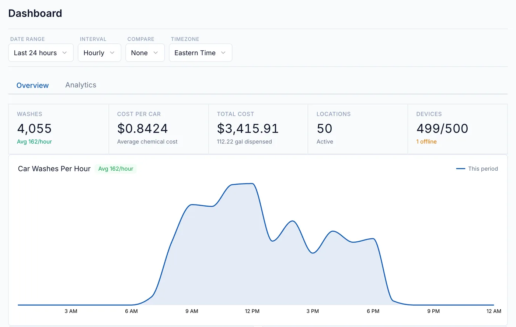Open the Last 24 hours date range dropdown
The width and height of the screenshot is (516, 327).
pyautogui.click(x=41, y=53)
